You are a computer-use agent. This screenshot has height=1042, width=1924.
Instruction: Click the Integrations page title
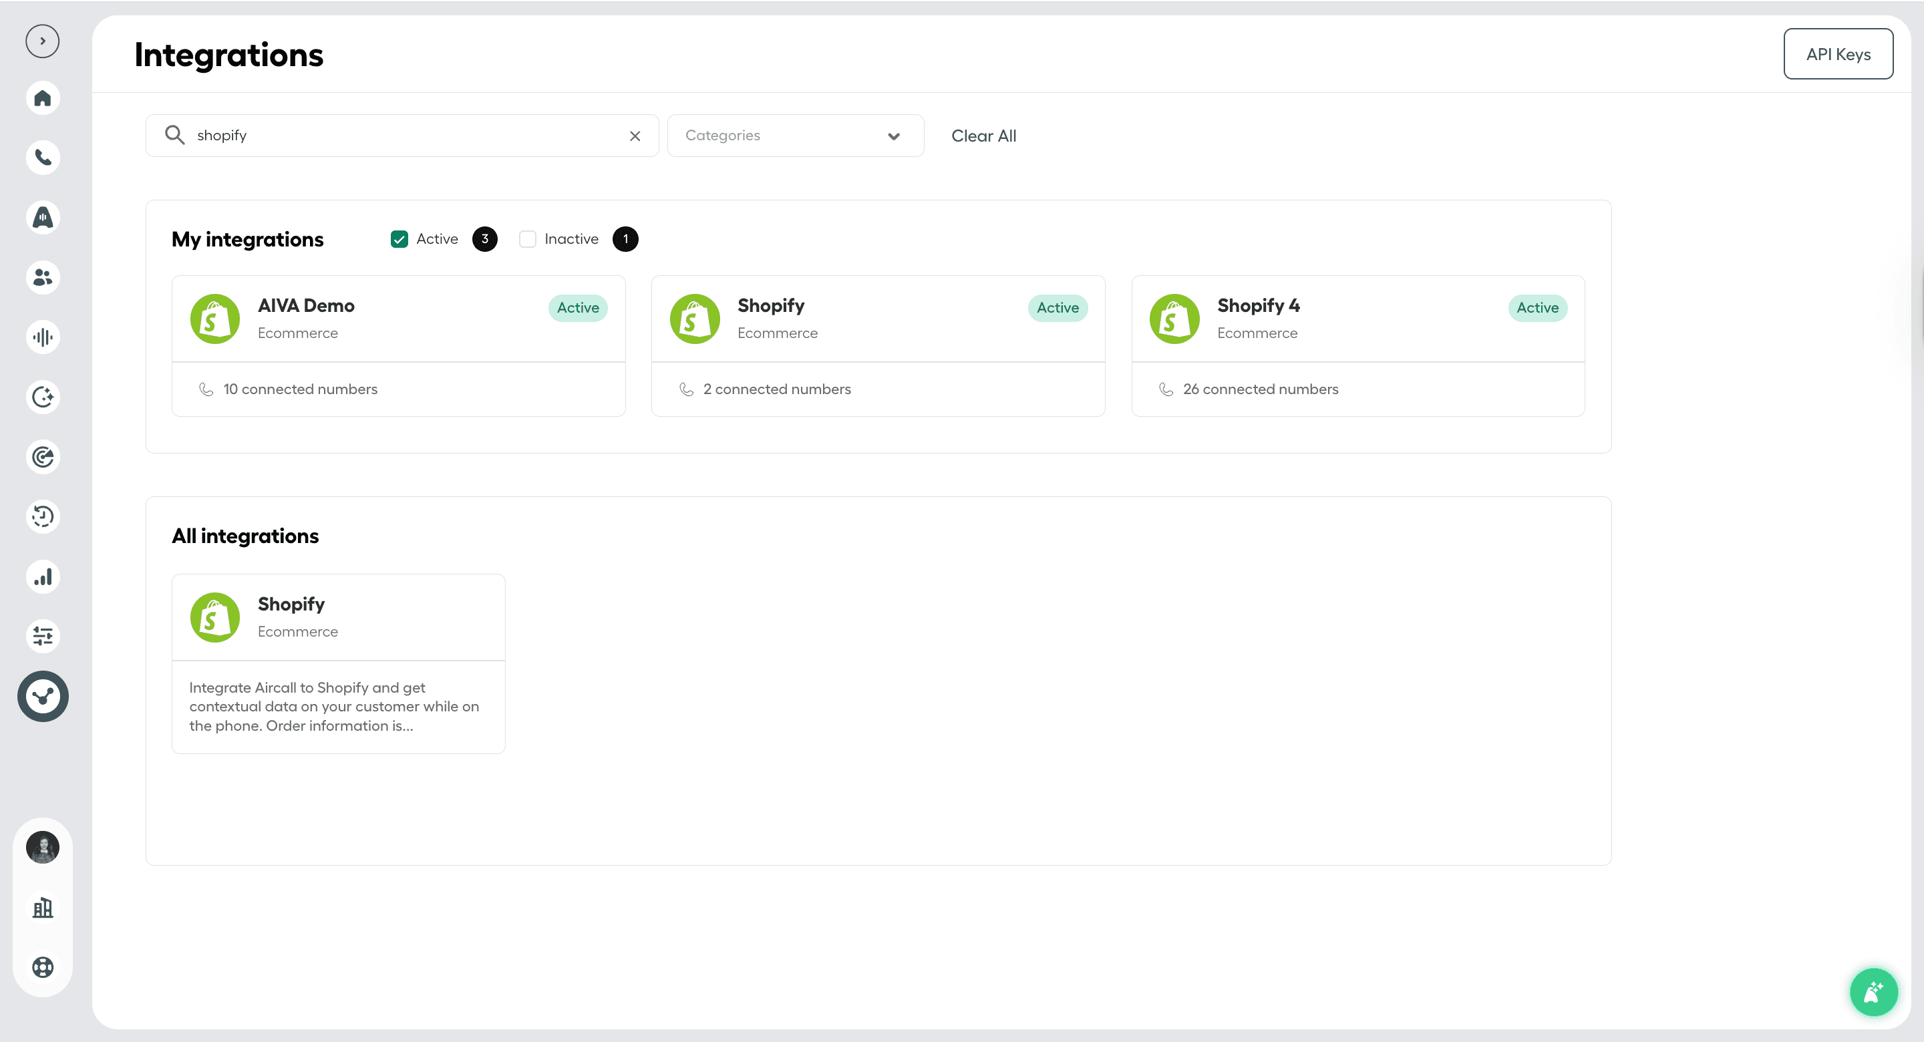(x=228, y=55)
